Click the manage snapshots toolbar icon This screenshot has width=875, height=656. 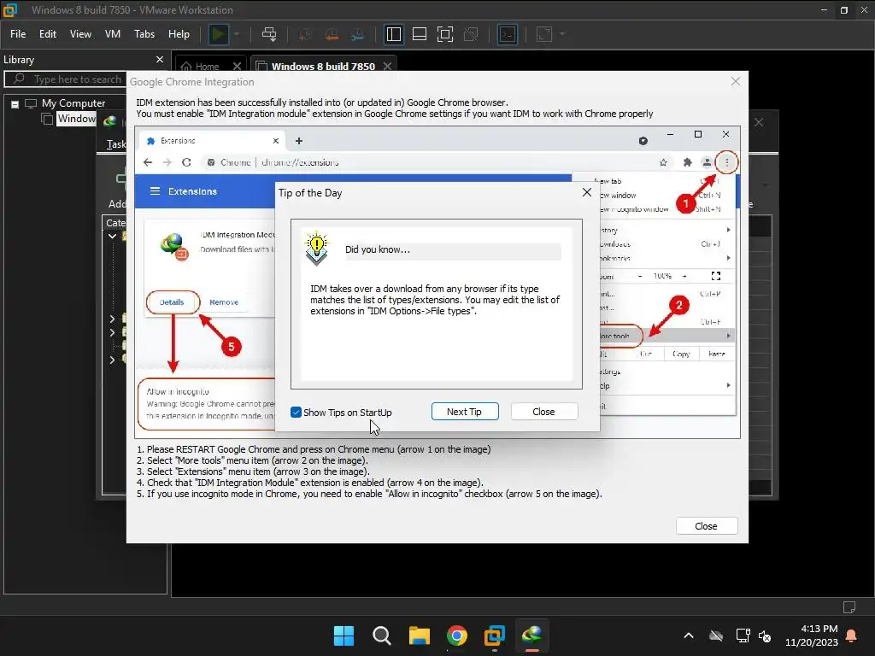pos(358,34)
